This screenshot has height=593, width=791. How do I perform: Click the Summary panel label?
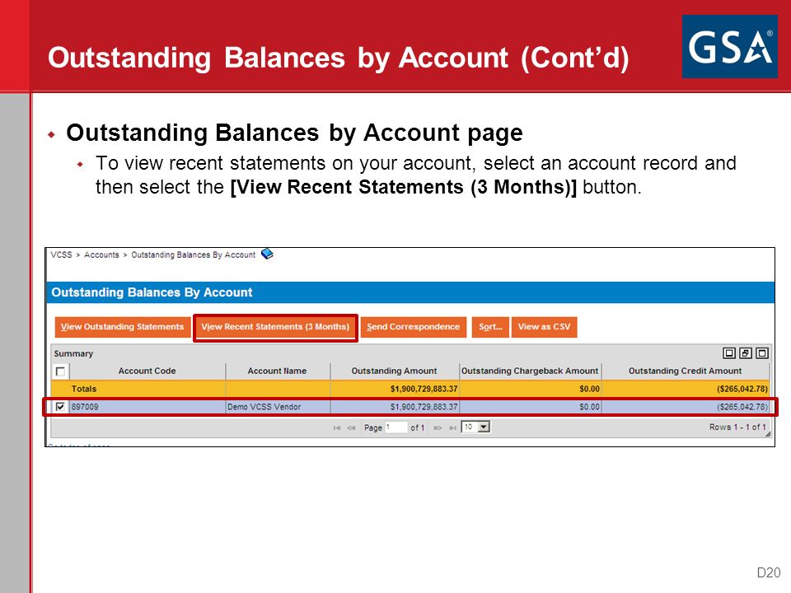tap(73, 353)
